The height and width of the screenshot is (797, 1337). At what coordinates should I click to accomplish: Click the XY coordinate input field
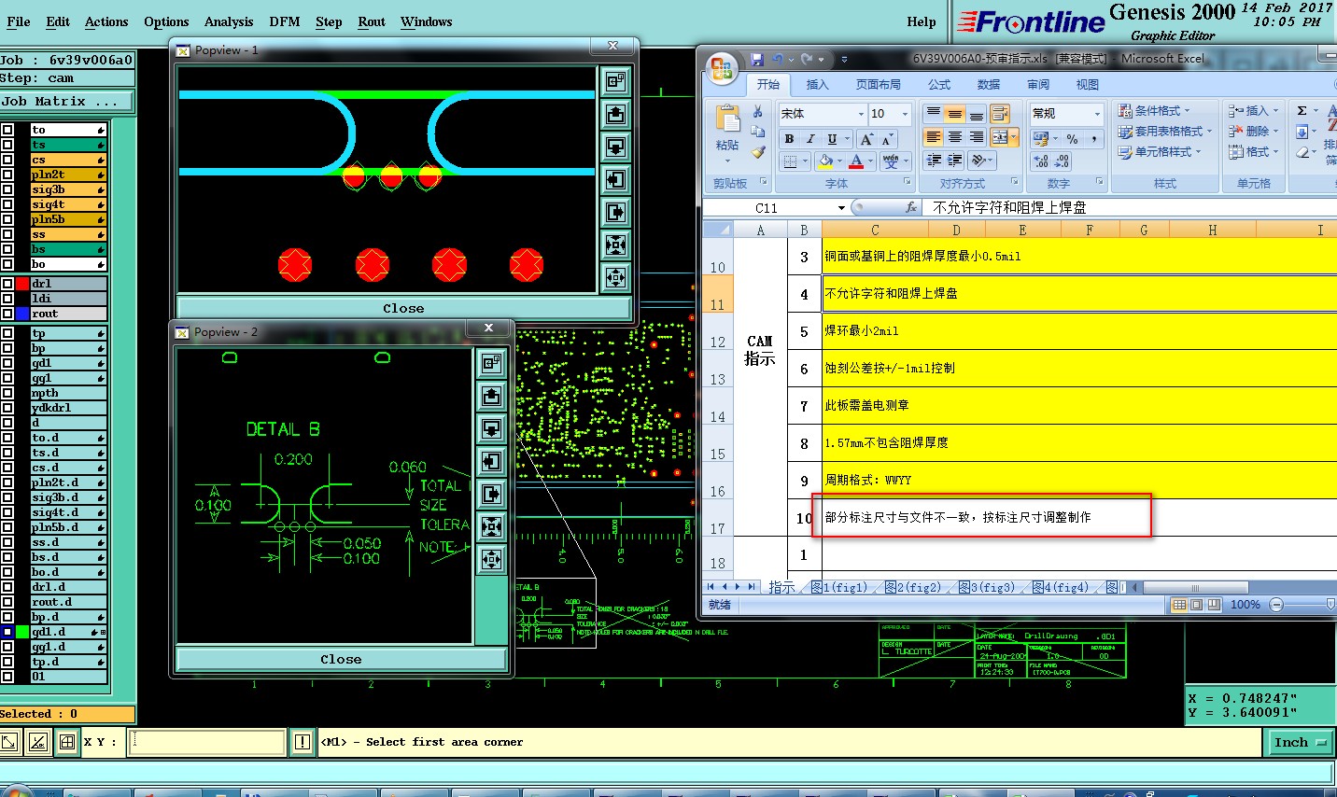tap(206, 742)
